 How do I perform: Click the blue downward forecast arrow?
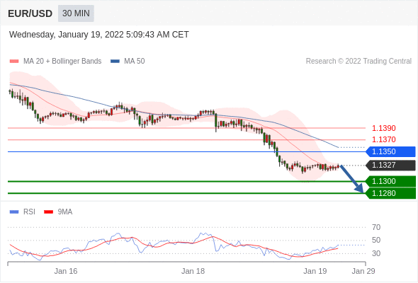[352, 179]
